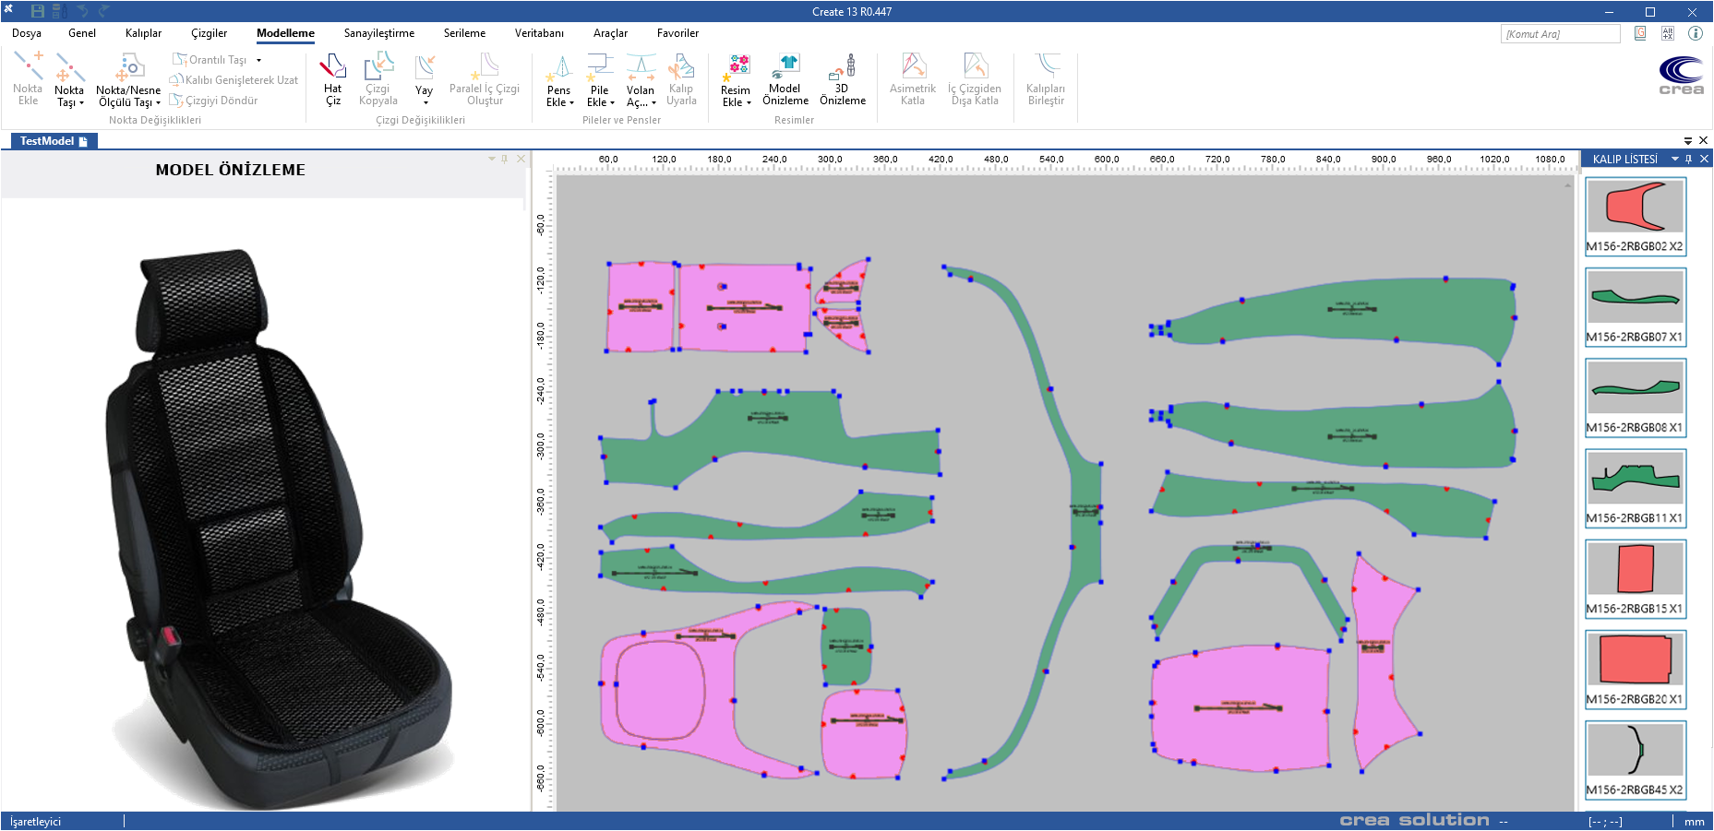Click the Kalıbı Genişleterek Uzat button

click(234, 80)
